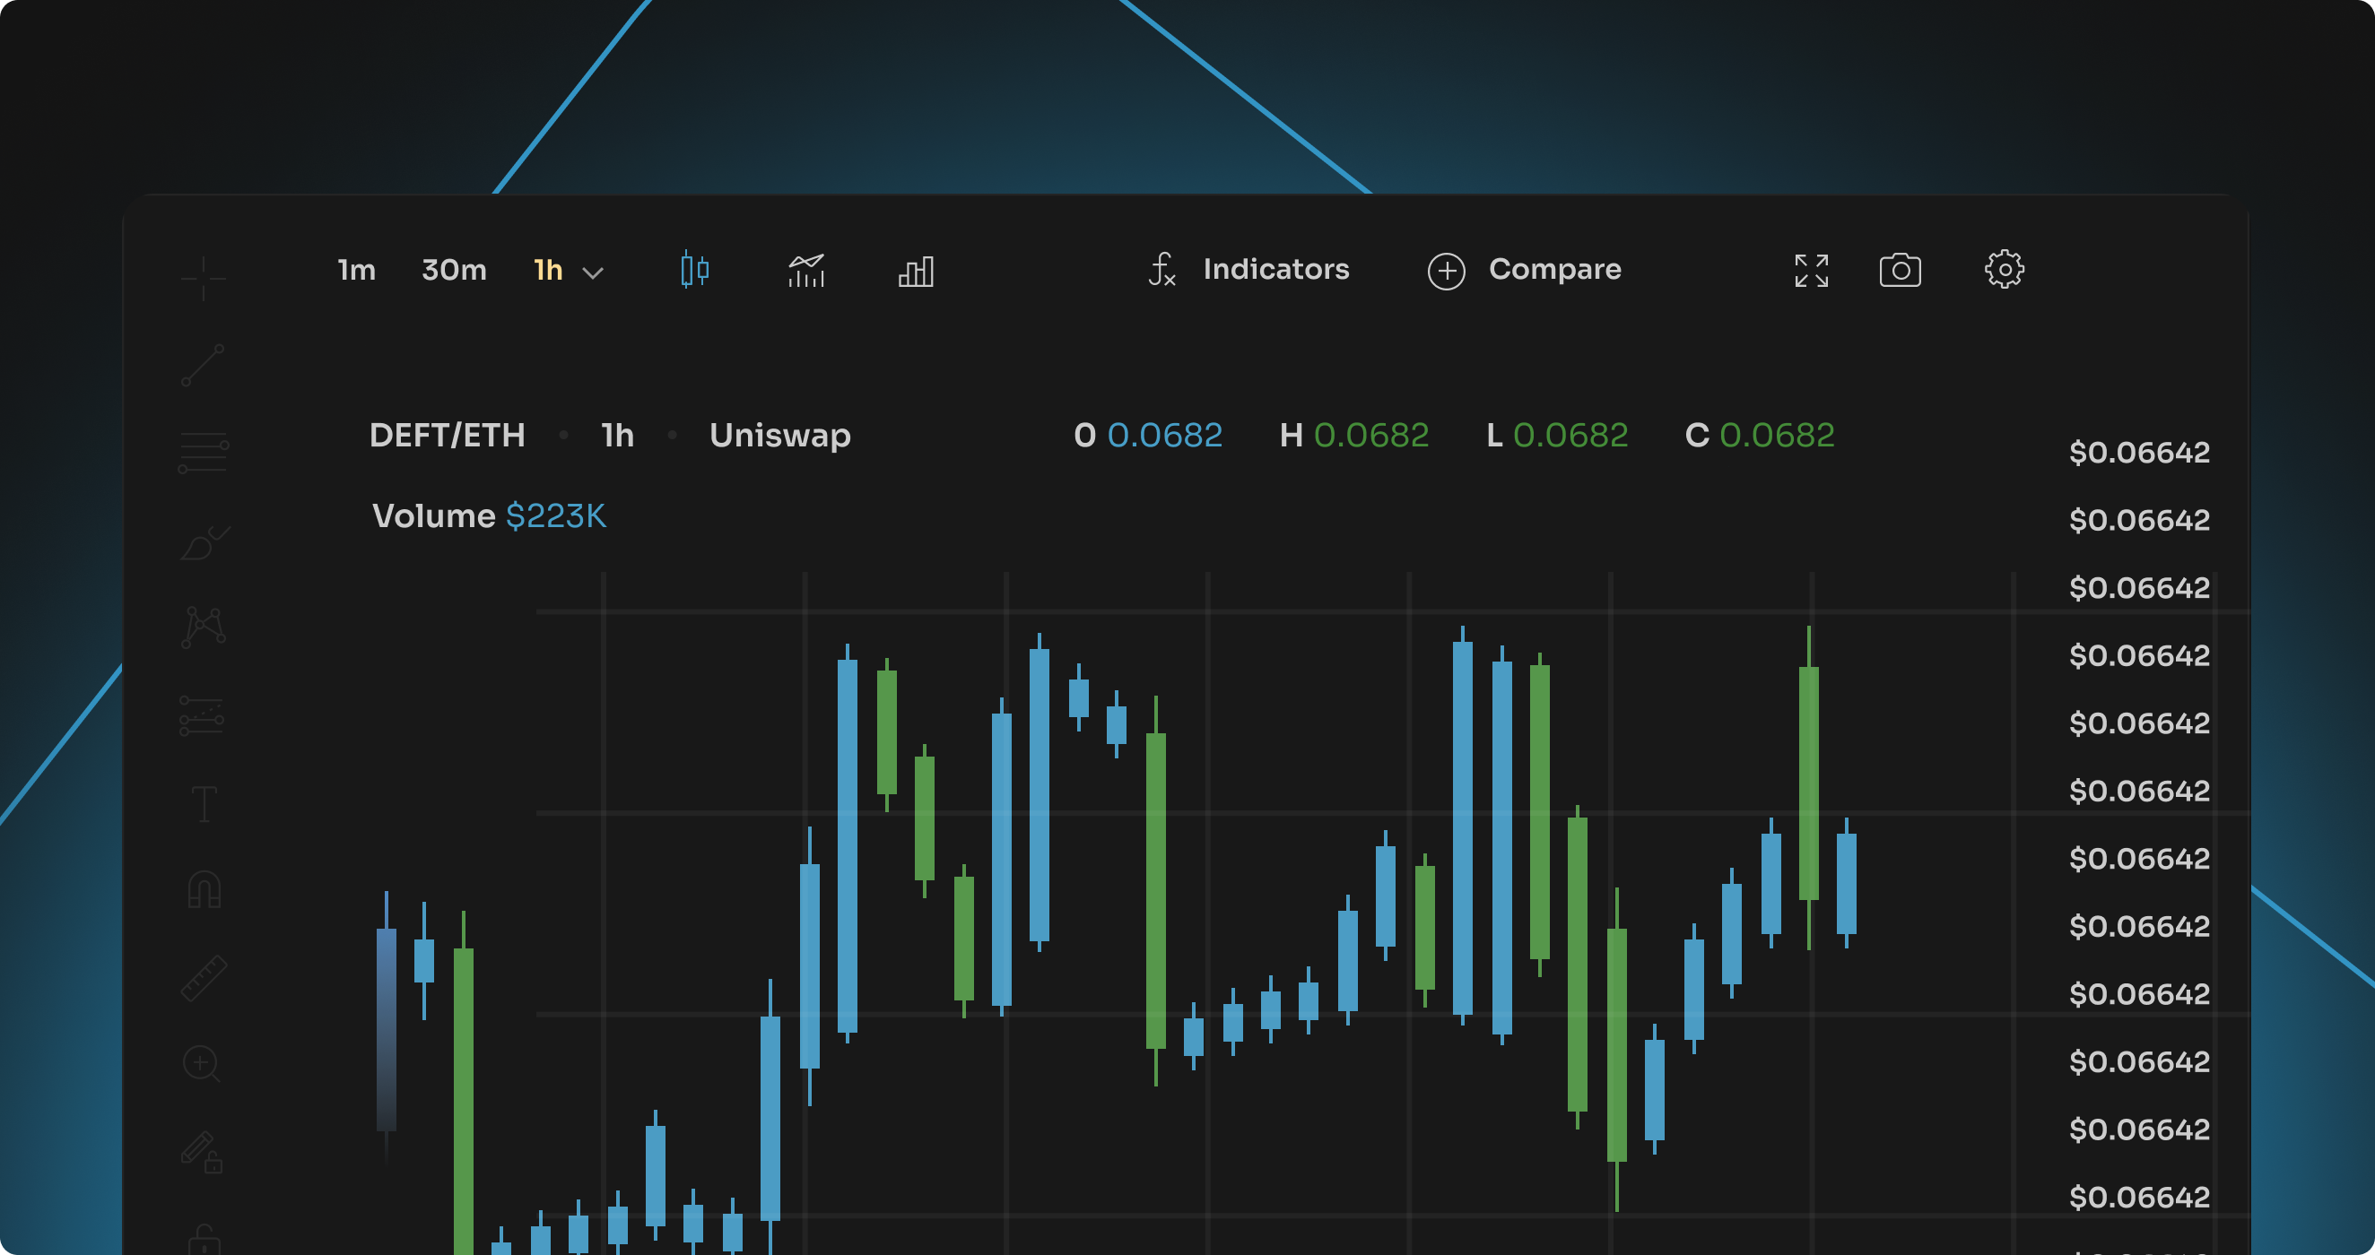Switch to the 1m timeframe

(356, 270)
